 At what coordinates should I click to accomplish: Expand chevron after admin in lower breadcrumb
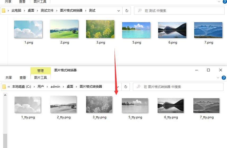(63, 87)
